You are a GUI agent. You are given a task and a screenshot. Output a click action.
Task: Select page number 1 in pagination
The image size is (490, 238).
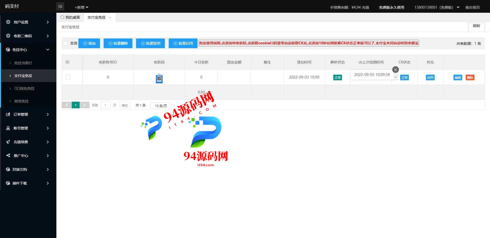click(76, 105)
